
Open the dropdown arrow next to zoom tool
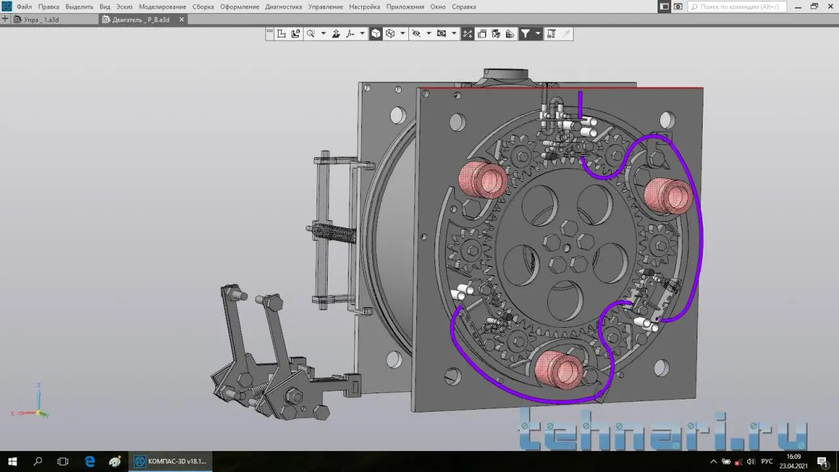tap(323, 33)
